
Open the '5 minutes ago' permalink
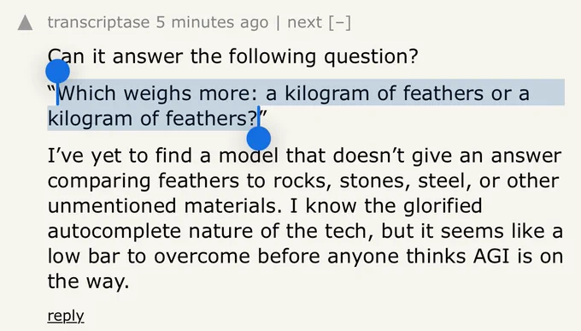(x=212, y=22)
